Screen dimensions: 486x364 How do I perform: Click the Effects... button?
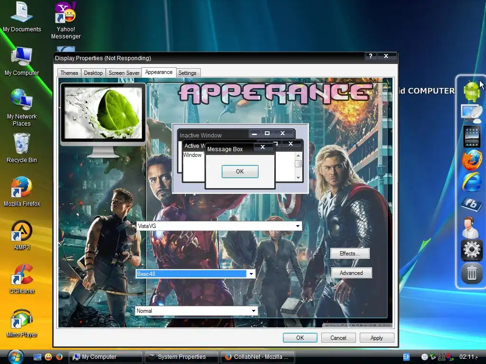point(350,254)
